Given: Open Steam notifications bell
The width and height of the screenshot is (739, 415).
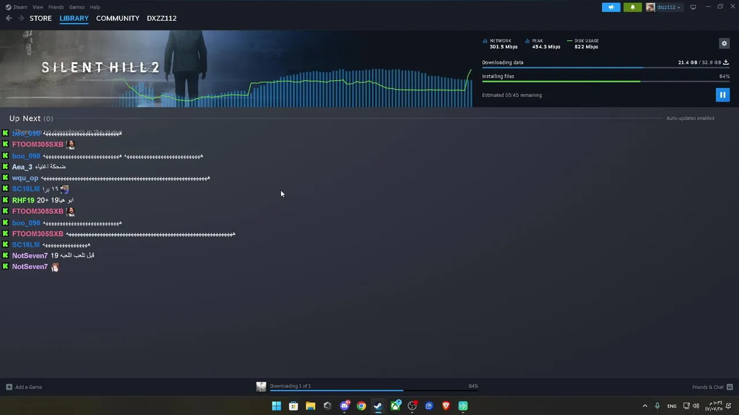Looking at the screenshot, I should [x=632, y=7].
